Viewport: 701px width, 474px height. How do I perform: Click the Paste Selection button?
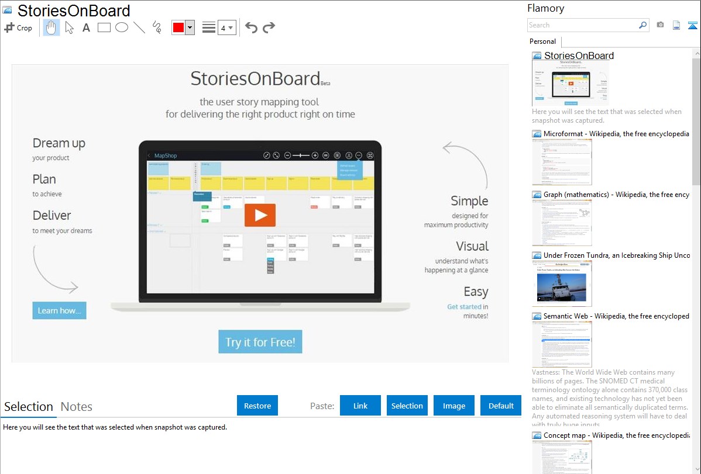click(407, 406)
